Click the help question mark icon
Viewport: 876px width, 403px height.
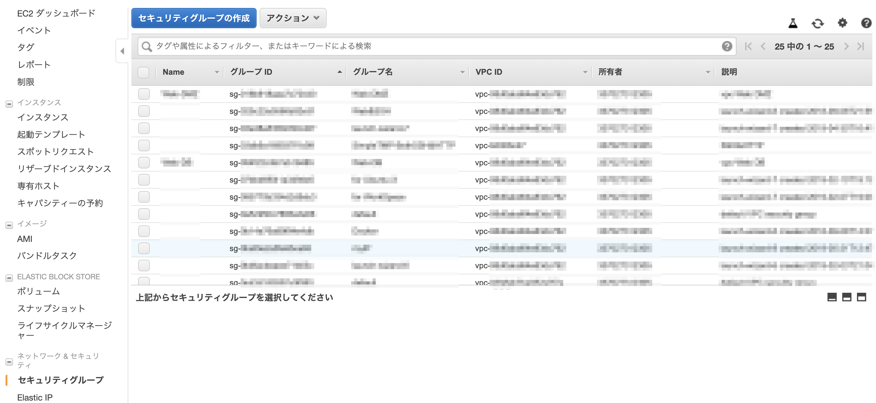pyautogui.click(x=866, y=23)
